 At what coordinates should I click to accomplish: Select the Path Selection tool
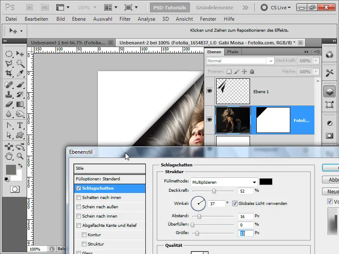(8, 135)
